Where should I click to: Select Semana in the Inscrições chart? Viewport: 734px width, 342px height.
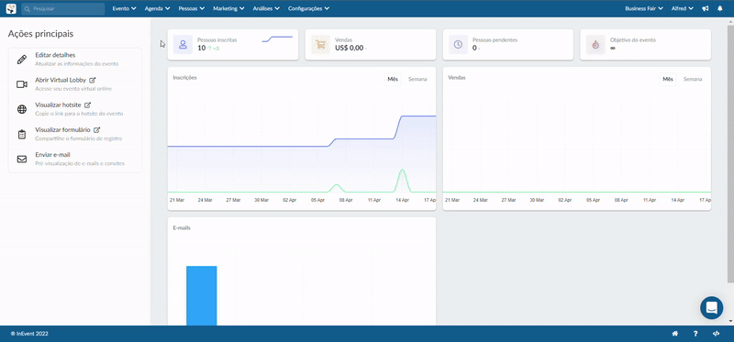pos(417,79)
